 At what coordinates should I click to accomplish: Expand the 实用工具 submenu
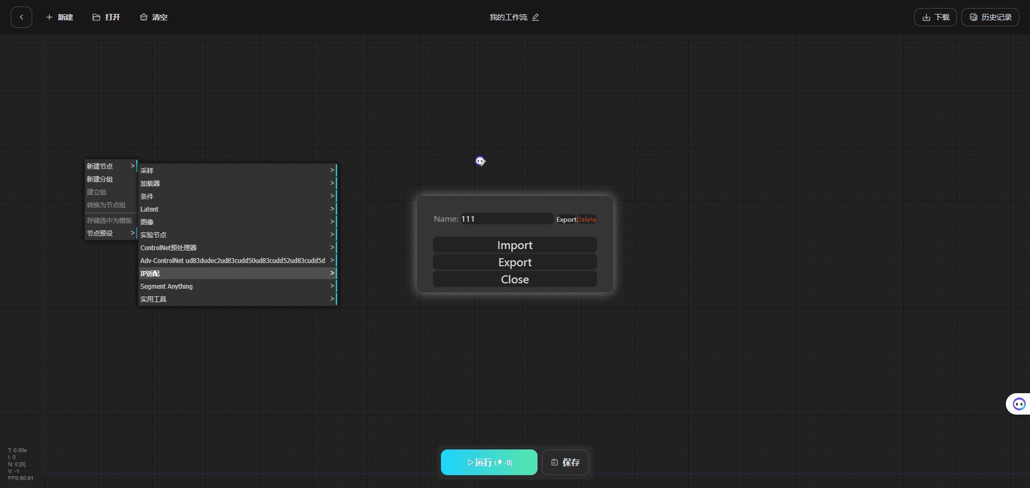[238, 299]
